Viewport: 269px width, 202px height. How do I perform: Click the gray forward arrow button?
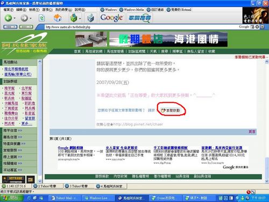24,18
